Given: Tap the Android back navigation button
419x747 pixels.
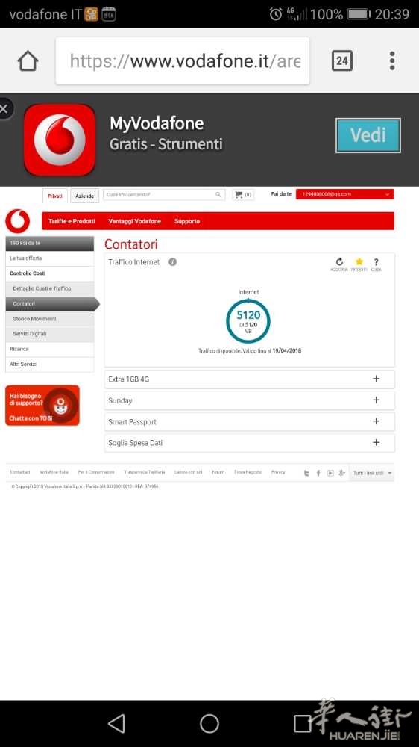Looking at the screenshot, I should [116, 723].
